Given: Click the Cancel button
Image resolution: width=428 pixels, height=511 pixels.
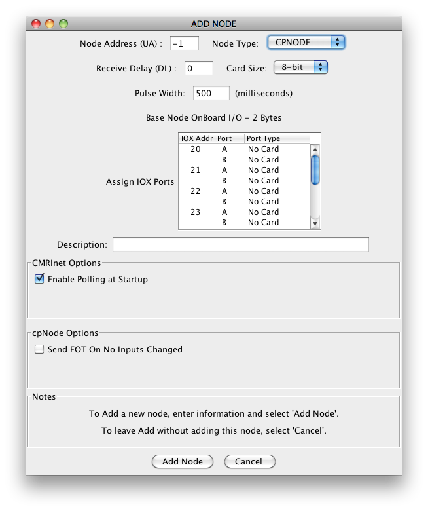Looking at the screenshot, I should [x=249, y=461].
